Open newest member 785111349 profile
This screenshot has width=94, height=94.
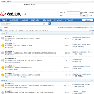coord(45,30)
